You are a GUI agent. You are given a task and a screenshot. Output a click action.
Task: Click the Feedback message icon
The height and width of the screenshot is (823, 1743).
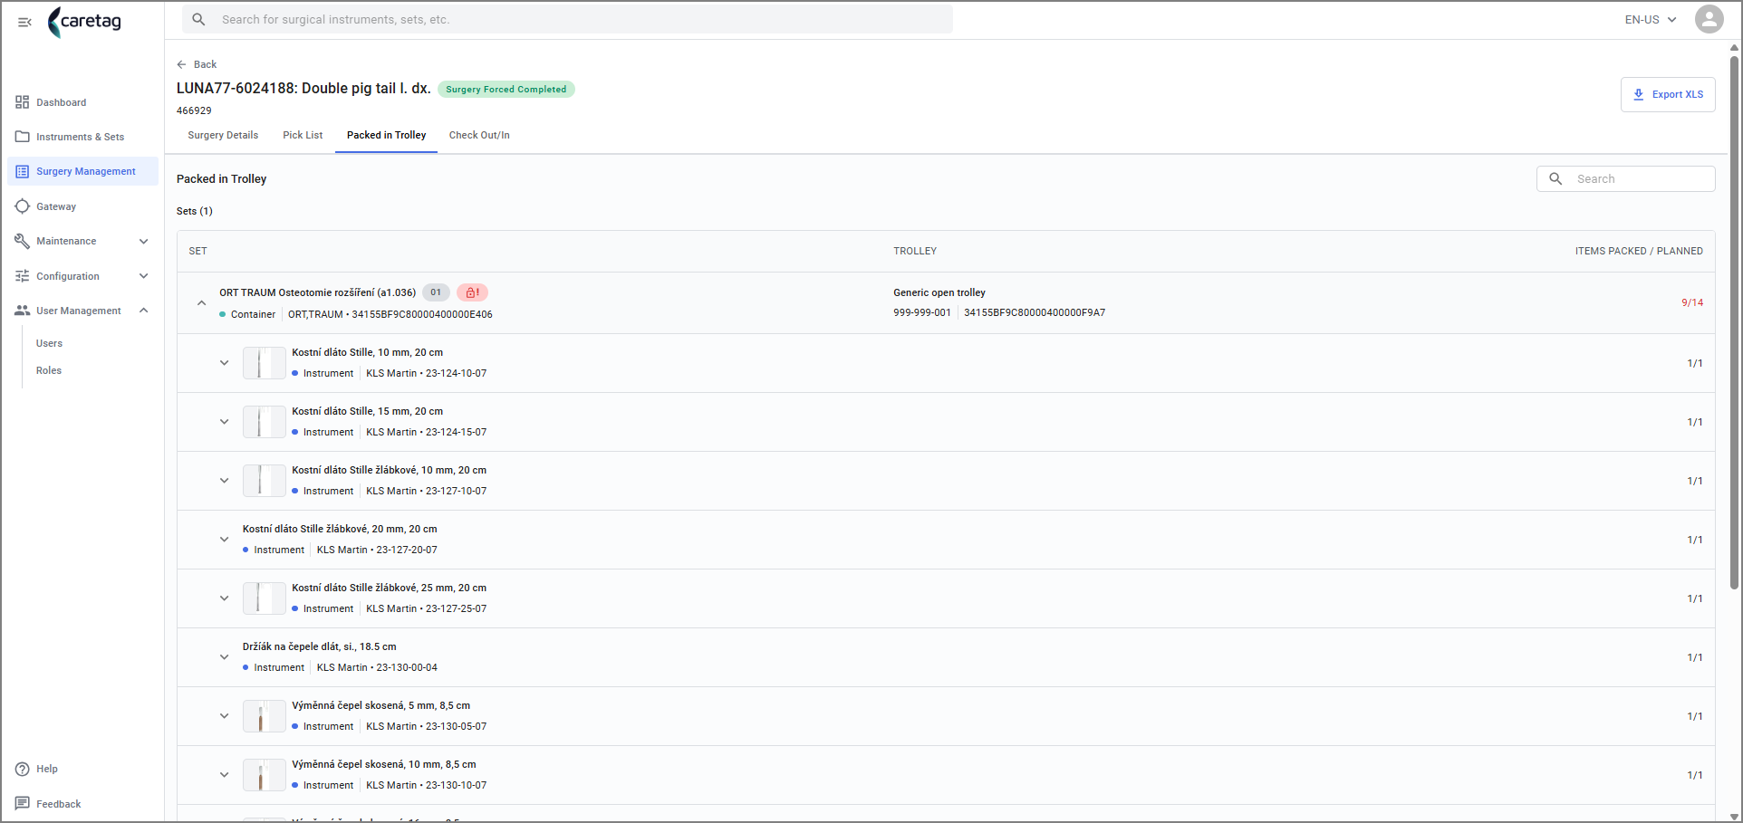[x=23, y=804]
